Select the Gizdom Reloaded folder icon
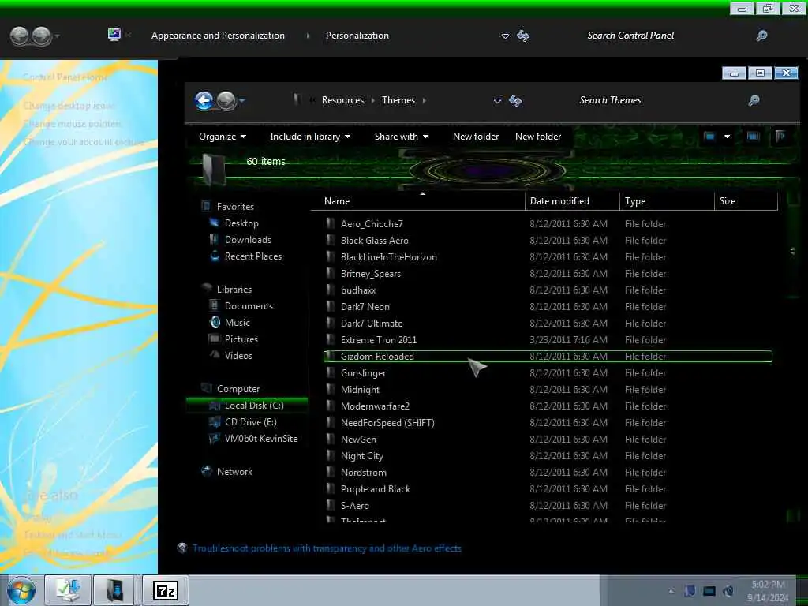Image resolution: width=808 pixels, height=606 pixels. click(x=331, y=356)
